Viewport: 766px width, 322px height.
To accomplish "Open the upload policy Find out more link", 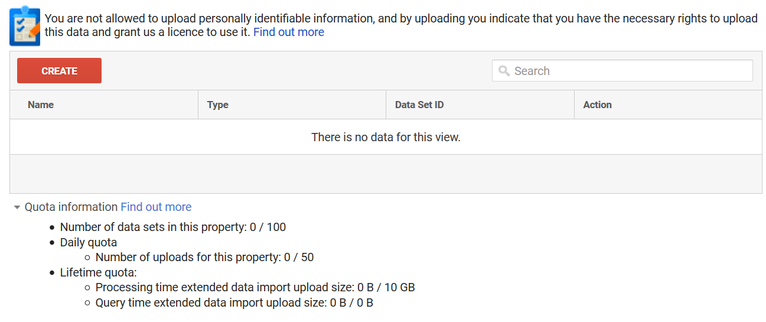I will (x=288, y=32).
